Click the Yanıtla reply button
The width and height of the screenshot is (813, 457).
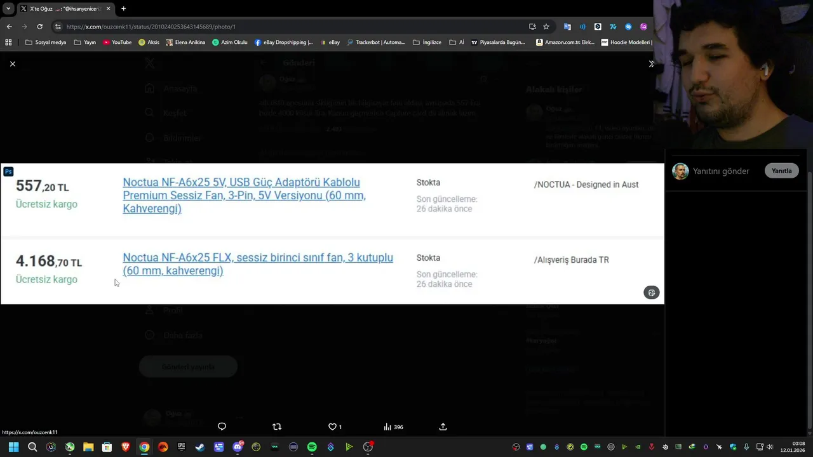click(x=781, y=171)
